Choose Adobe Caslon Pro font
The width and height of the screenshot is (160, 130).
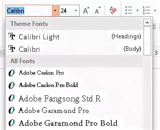point(74,73)
